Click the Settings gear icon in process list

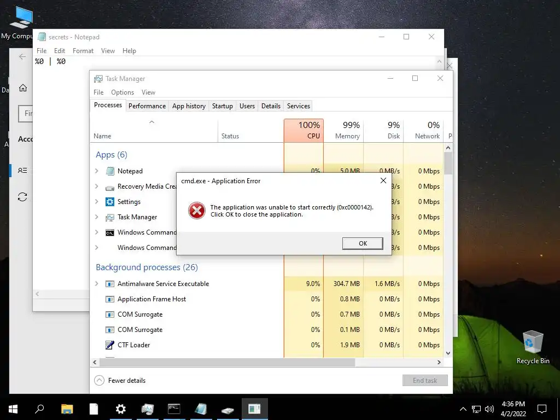pos(110,202)
